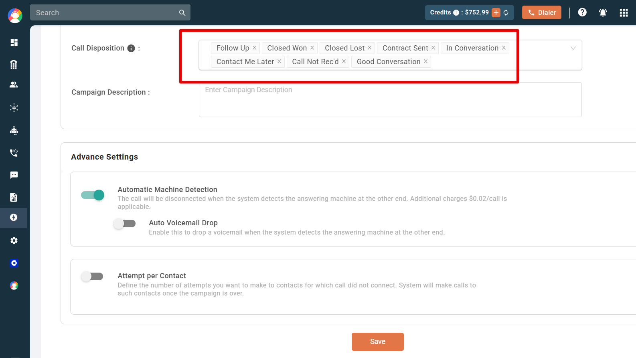The image size is (636, 358).
Task: Remove the Good Conversation disposition tag
Action: tap(425, 61)
